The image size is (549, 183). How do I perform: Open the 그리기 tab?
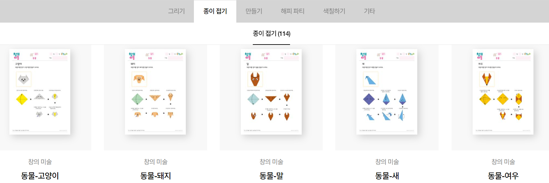(176, 11)
